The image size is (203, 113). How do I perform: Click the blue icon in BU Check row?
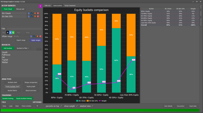tap(32, 13)
